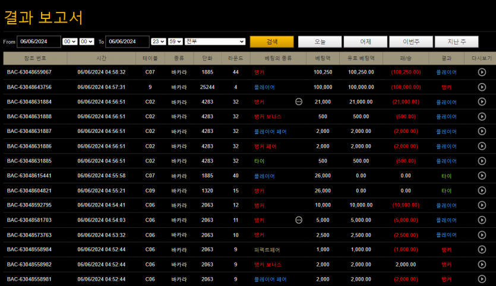Image resolution: width=496 pixels, height=286 pixels.
Task: Open the To hour dropdown showing 23
Action: point(159,42)
